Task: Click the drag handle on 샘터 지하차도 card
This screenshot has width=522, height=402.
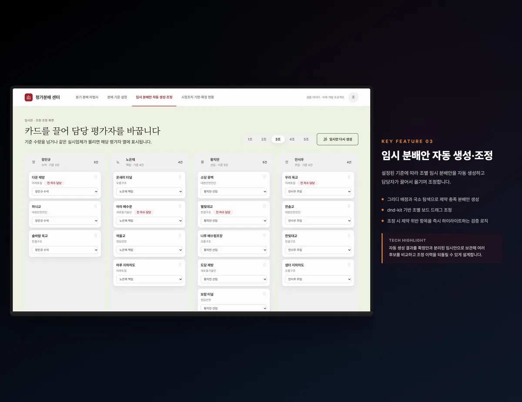Action: [349, 264]
